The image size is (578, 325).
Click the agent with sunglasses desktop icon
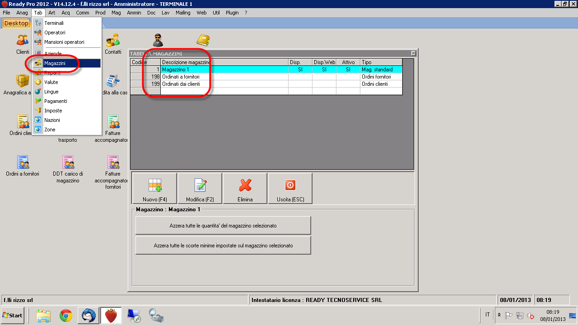click(158, 41)
